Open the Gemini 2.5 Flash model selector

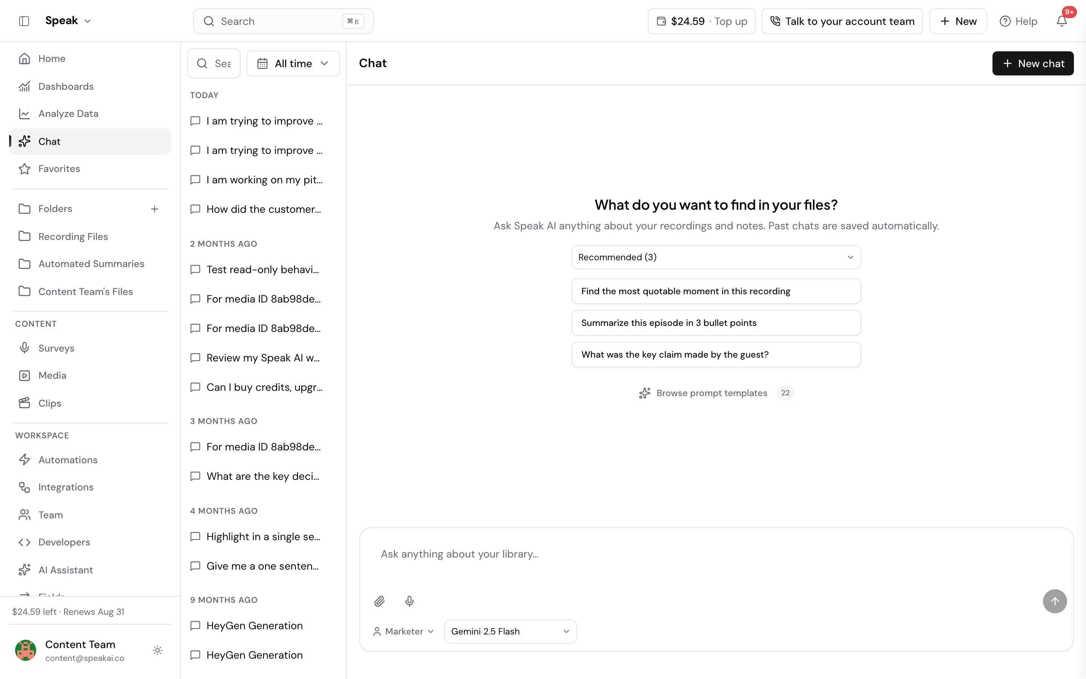coord(510,631)
